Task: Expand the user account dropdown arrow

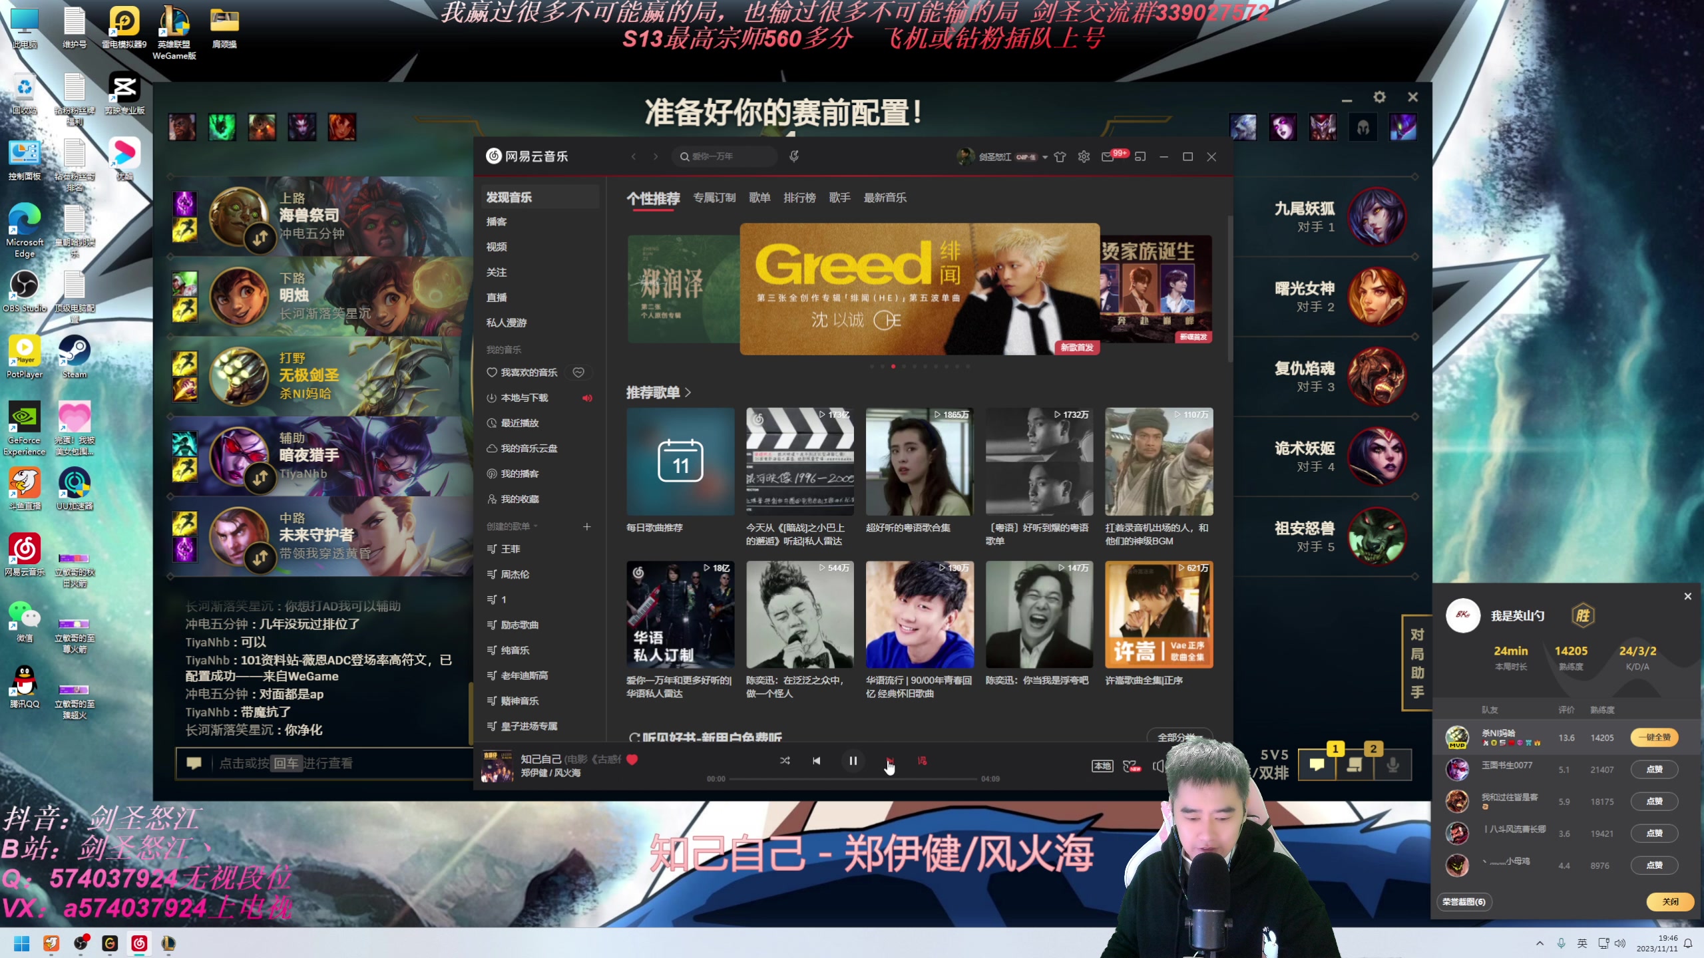Action: (x=1045, y=157)
